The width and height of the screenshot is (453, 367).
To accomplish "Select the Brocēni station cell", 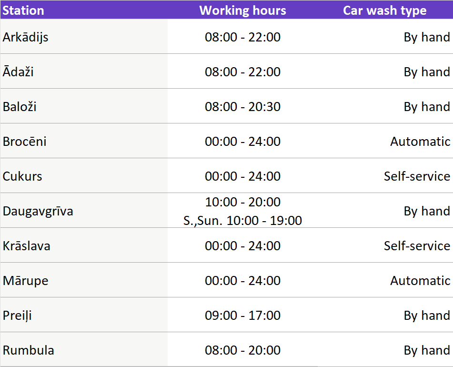I will pyautogui.click(x=25, y=142).
